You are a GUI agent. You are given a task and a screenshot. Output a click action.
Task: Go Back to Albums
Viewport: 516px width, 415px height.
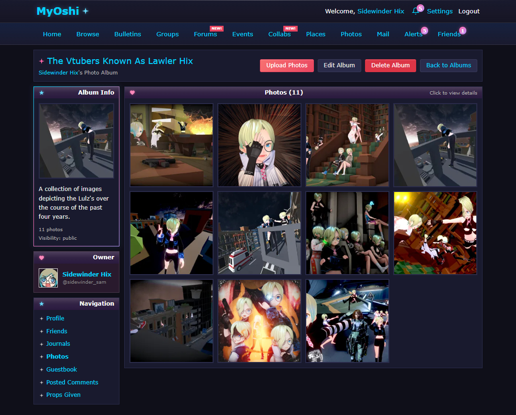pyautogui.click(x=448, y=65)
